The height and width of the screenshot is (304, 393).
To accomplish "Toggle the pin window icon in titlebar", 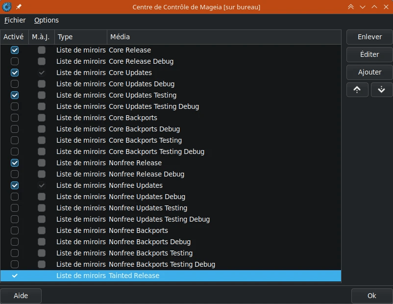I will (x=19, y=7).
